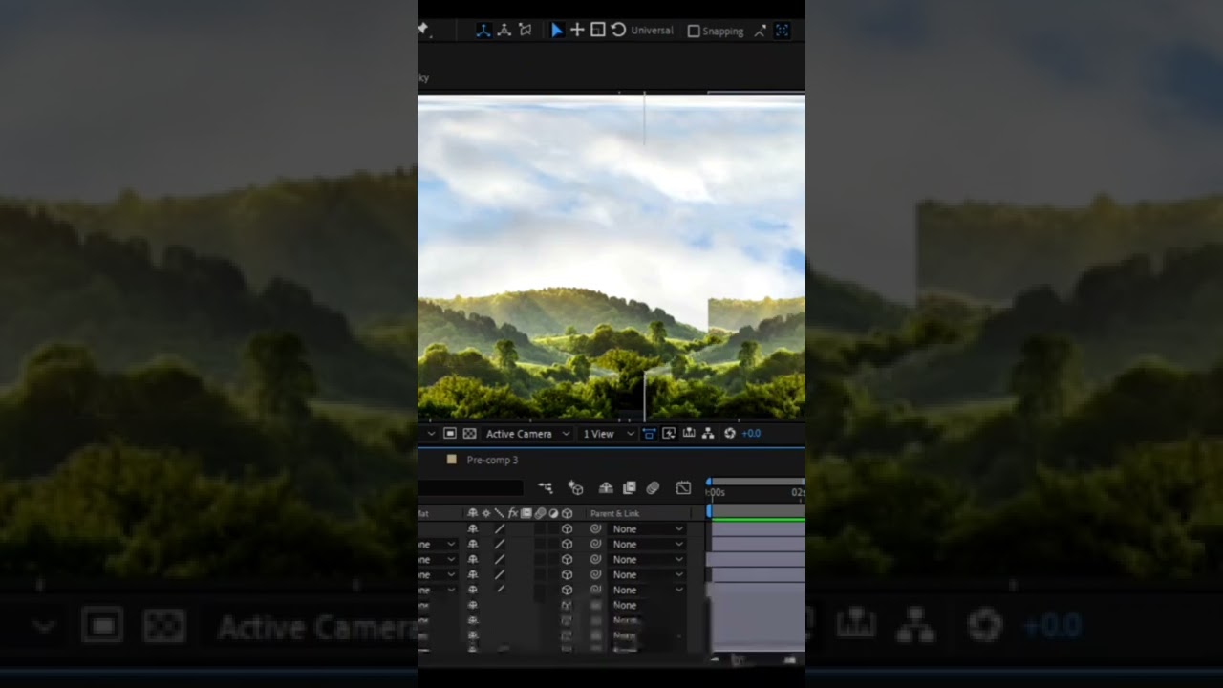Click the tan color label beside Pre-comp 3
The height and width of the screenshot is (688, 1223).
click(451, 460)
